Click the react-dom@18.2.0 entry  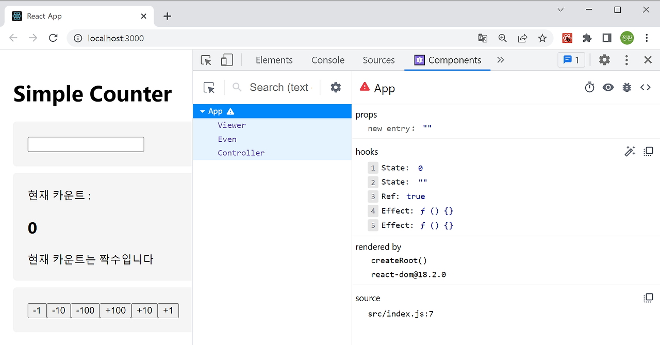(x=408, y=275)
